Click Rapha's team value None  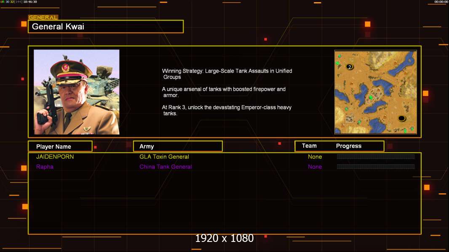pos(315,167)
